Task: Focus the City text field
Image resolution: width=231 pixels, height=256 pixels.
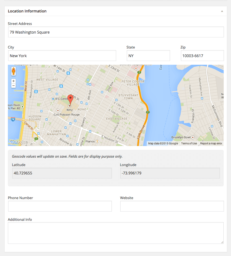Action: [62, 56]
